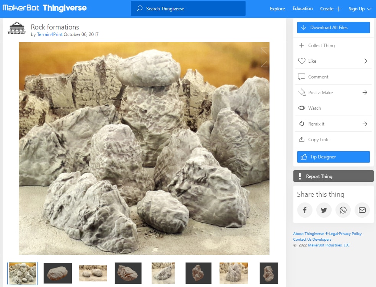Share this thing by email
Image resolution: width=376 pixels, height=287 pixels.
pos(362,210)
